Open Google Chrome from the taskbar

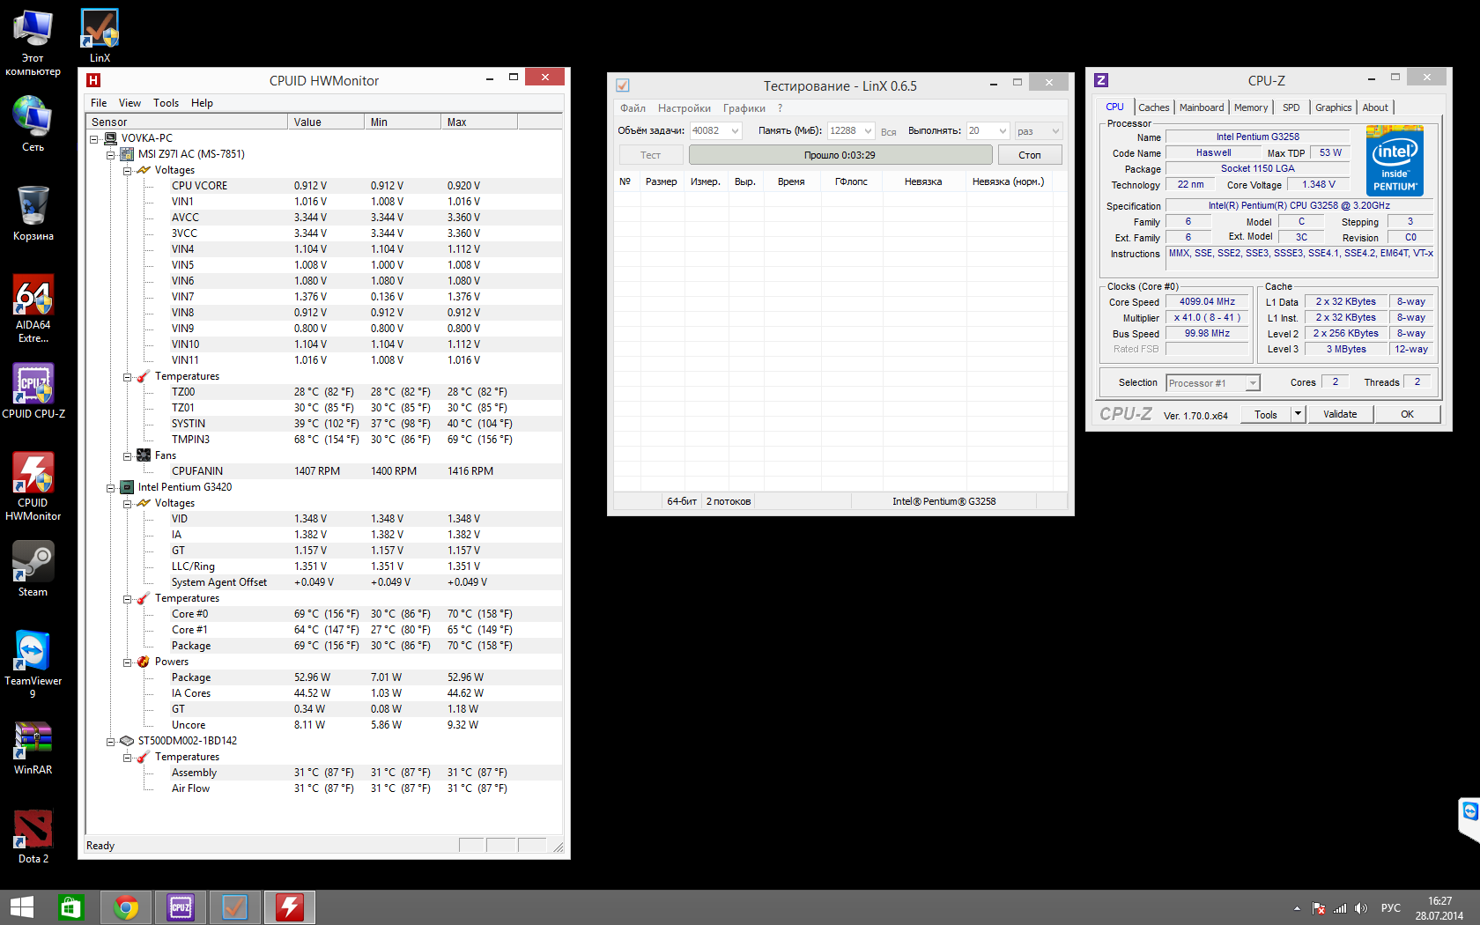pyautogui.click(x=126, y=907)
